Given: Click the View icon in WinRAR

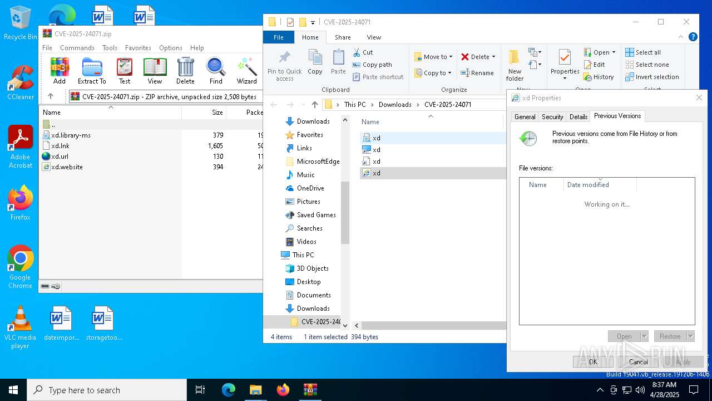Looking at the screenshot, I should pyautogui.click(x=155, y=71).
